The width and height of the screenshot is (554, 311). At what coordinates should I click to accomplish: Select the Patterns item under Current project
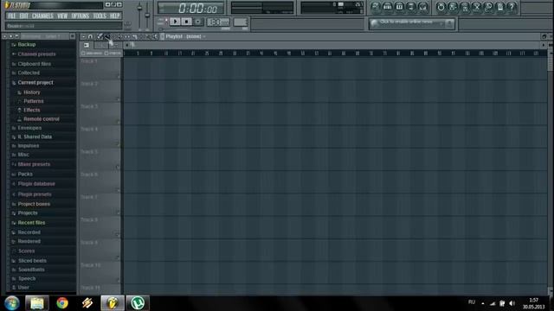click(x=34, y=101)
